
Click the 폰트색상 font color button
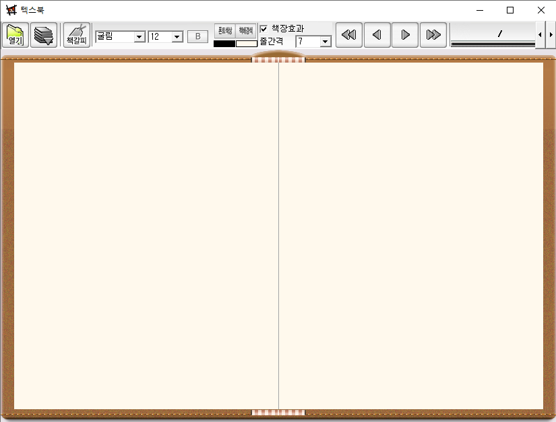point(225,30)
